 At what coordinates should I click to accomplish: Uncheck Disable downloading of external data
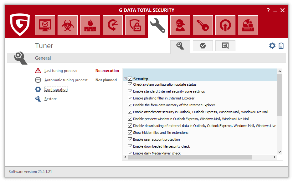(x=130, y=126)
